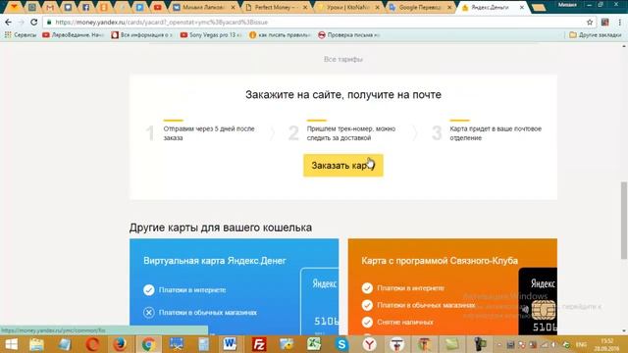
Task: Switch to the Уроки KtoNaN tab
Action: (x=347, y=7)
